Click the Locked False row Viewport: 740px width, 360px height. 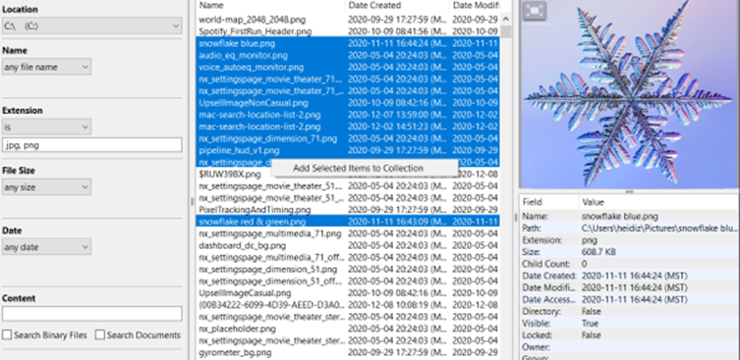[x=629, y=335]
